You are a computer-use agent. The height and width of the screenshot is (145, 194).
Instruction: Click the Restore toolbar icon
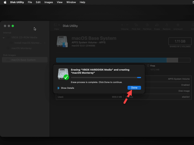tap(167, 25)
